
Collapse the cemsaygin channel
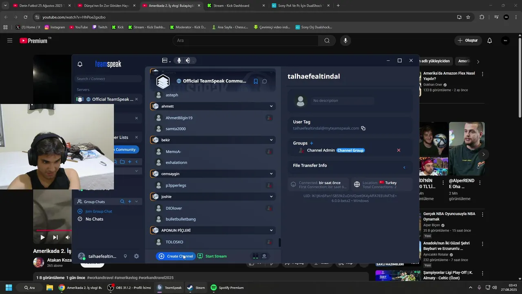(x=271, y=174)
